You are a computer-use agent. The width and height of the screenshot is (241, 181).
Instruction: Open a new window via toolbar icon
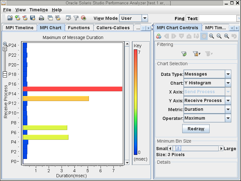pyautogui.click(x=50, y=18)
